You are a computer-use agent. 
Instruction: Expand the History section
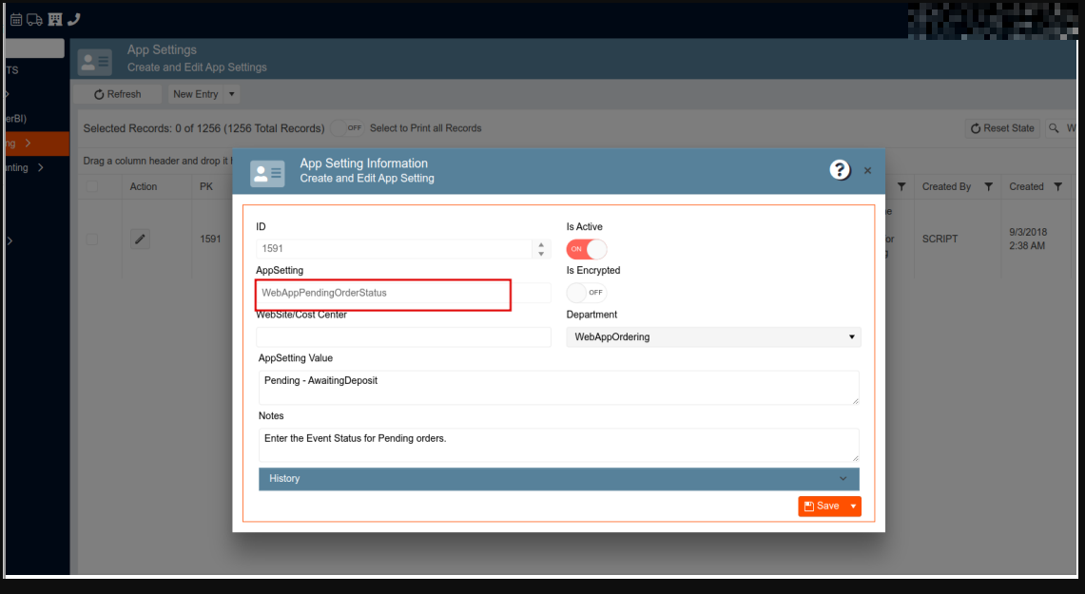pyautogui.click(x=558, y=479)
